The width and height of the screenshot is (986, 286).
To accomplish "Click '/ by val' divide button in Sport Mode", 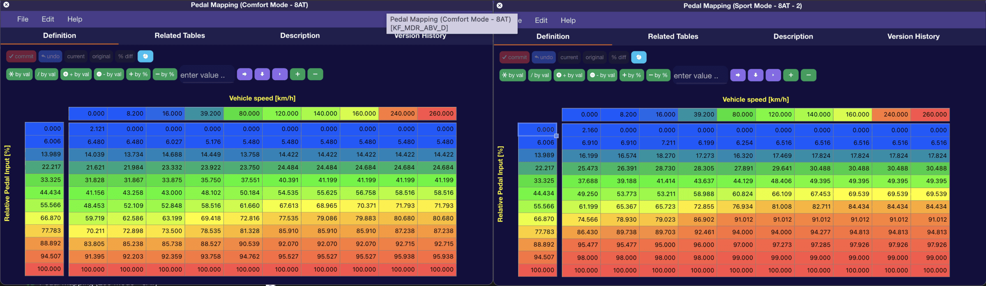I will click(540, 75).
